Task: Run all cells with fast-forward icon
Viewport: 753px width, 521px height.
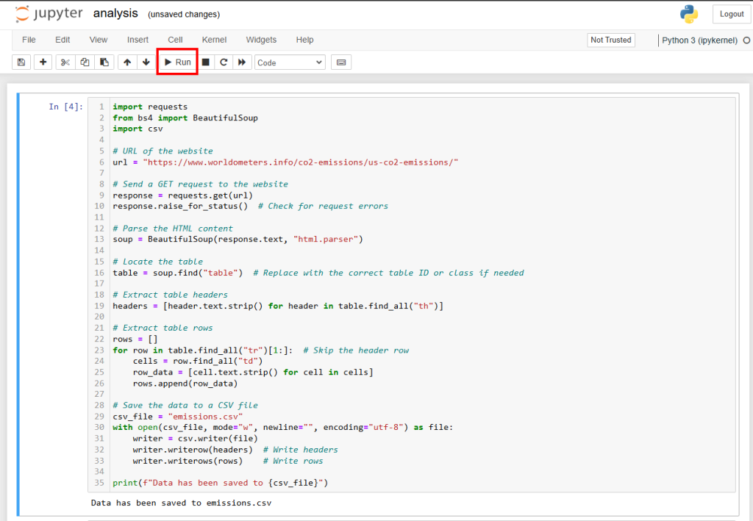Action: point(242,62)
